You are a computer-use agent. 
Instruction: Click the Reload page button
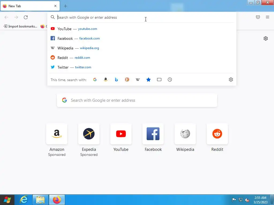tap(26, 17)
